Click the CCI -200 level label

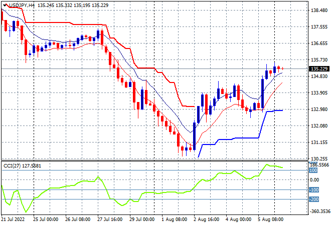(313, 199)
